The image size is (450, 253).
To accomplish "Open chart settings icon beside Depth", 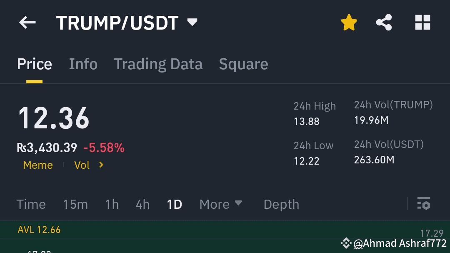I will click(x=424, y=203).
